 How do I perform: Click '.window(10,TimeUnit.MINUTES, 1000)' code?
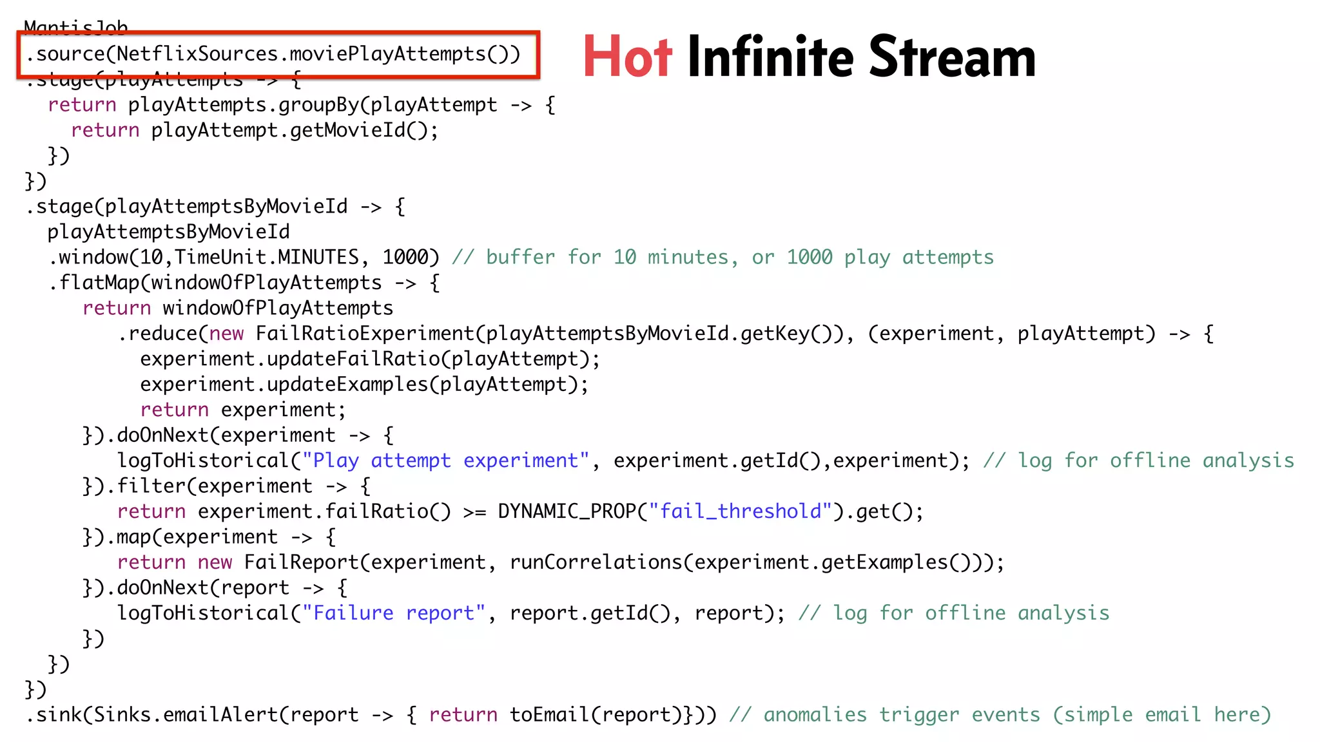(244, 258)
